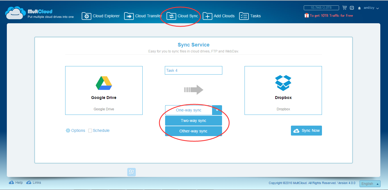
Task: Open the Links item in the footer
Action: pyautogui.click(x=34, y=183)
